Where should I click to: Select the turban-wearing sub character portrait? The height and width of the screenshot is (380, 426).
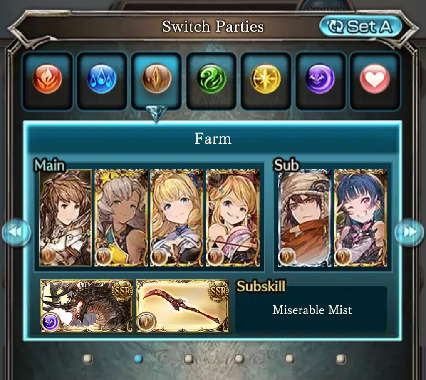tap(305, 218)
